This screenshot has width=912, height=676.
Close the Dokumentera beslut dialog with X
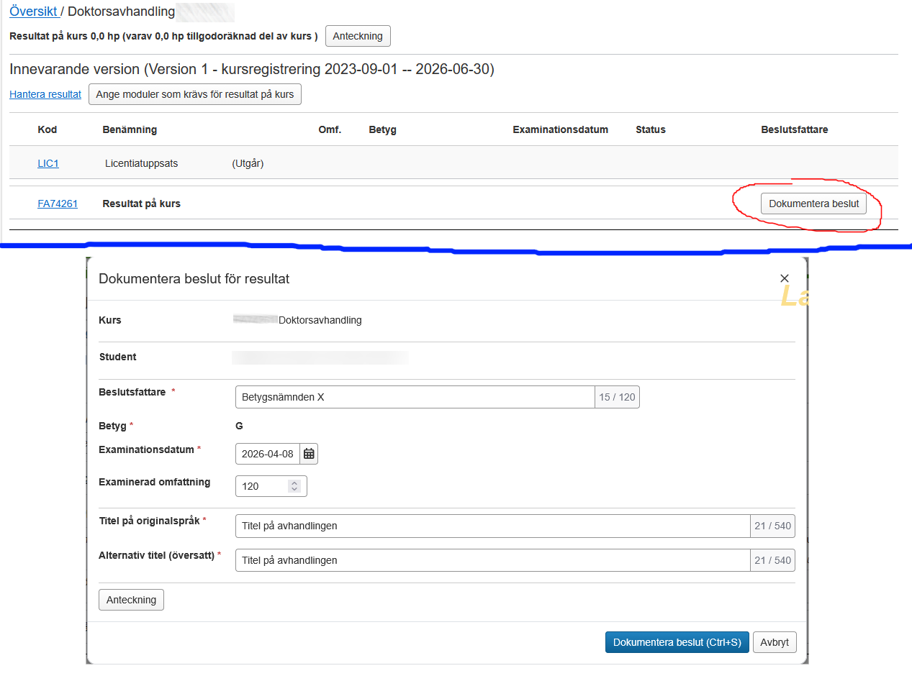[x=785, y=278]
